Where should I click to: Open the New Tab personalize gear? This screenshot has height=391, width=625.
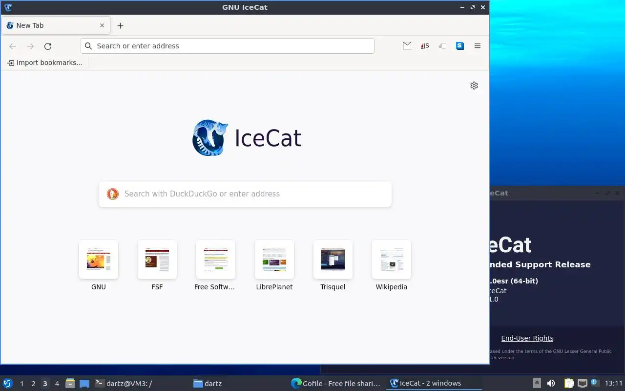pyautogui.click(x=474, y=86)
